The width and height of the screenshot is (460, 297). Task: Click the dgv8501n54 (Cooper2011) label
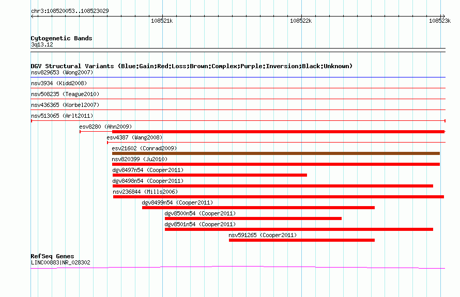click(x=200, y=224)
